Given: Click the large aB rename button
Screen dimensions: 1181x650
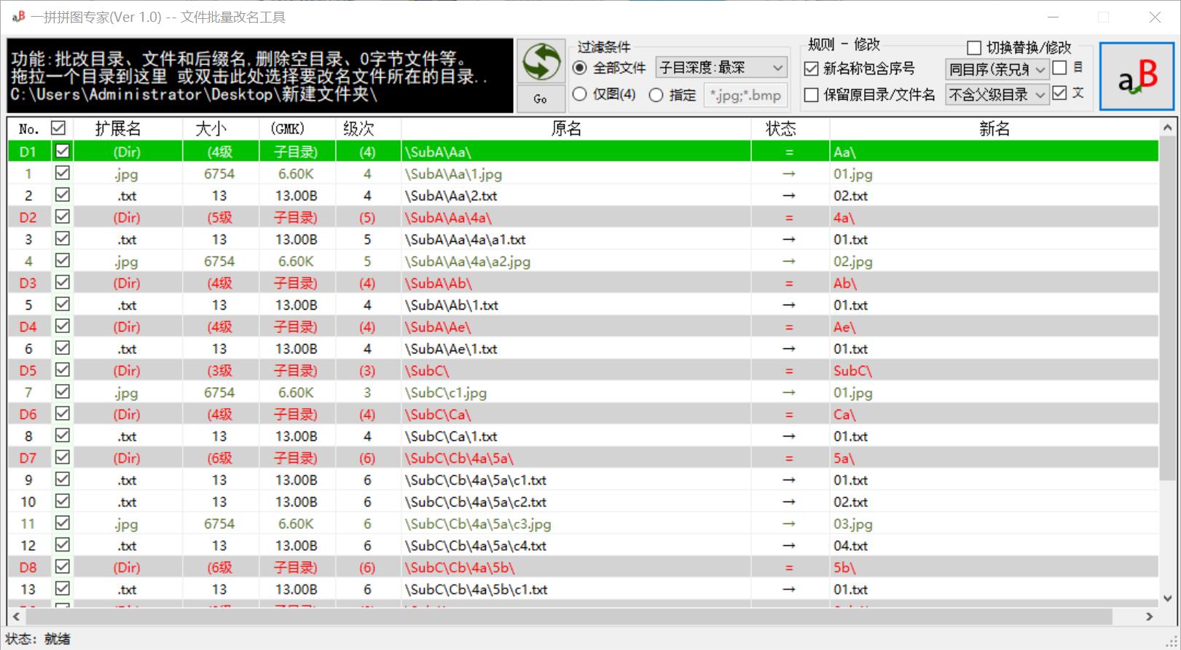Looking at the screenshot, I should [x=1136, y=77].
